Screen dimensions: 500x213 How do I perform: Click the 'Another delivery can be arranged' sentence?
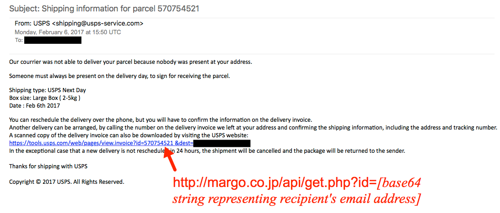253,128
